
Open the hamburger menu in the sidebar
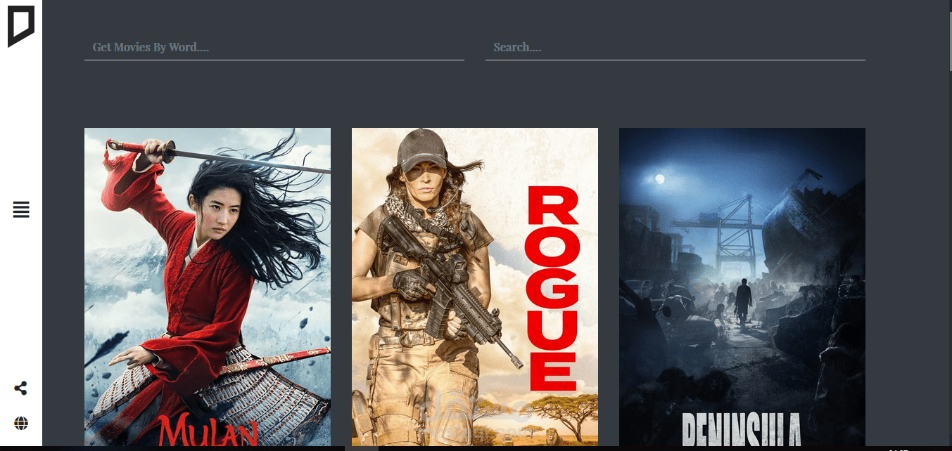click(21, 209)
